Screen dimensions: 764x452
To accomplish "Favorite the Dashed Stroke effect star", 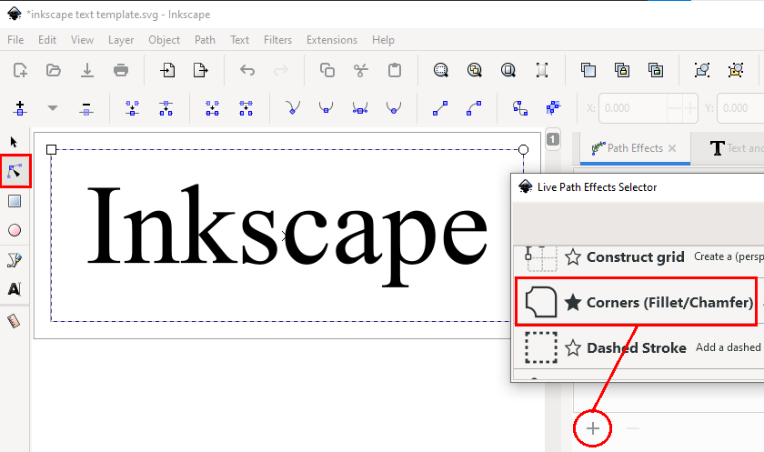I will 572,347.
